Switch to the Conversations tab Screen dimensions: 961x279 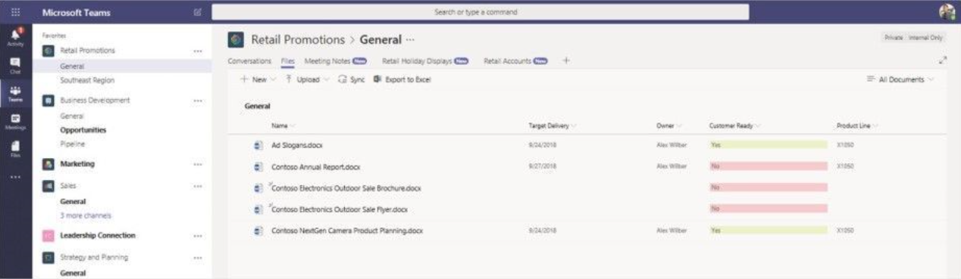point(249,61)
